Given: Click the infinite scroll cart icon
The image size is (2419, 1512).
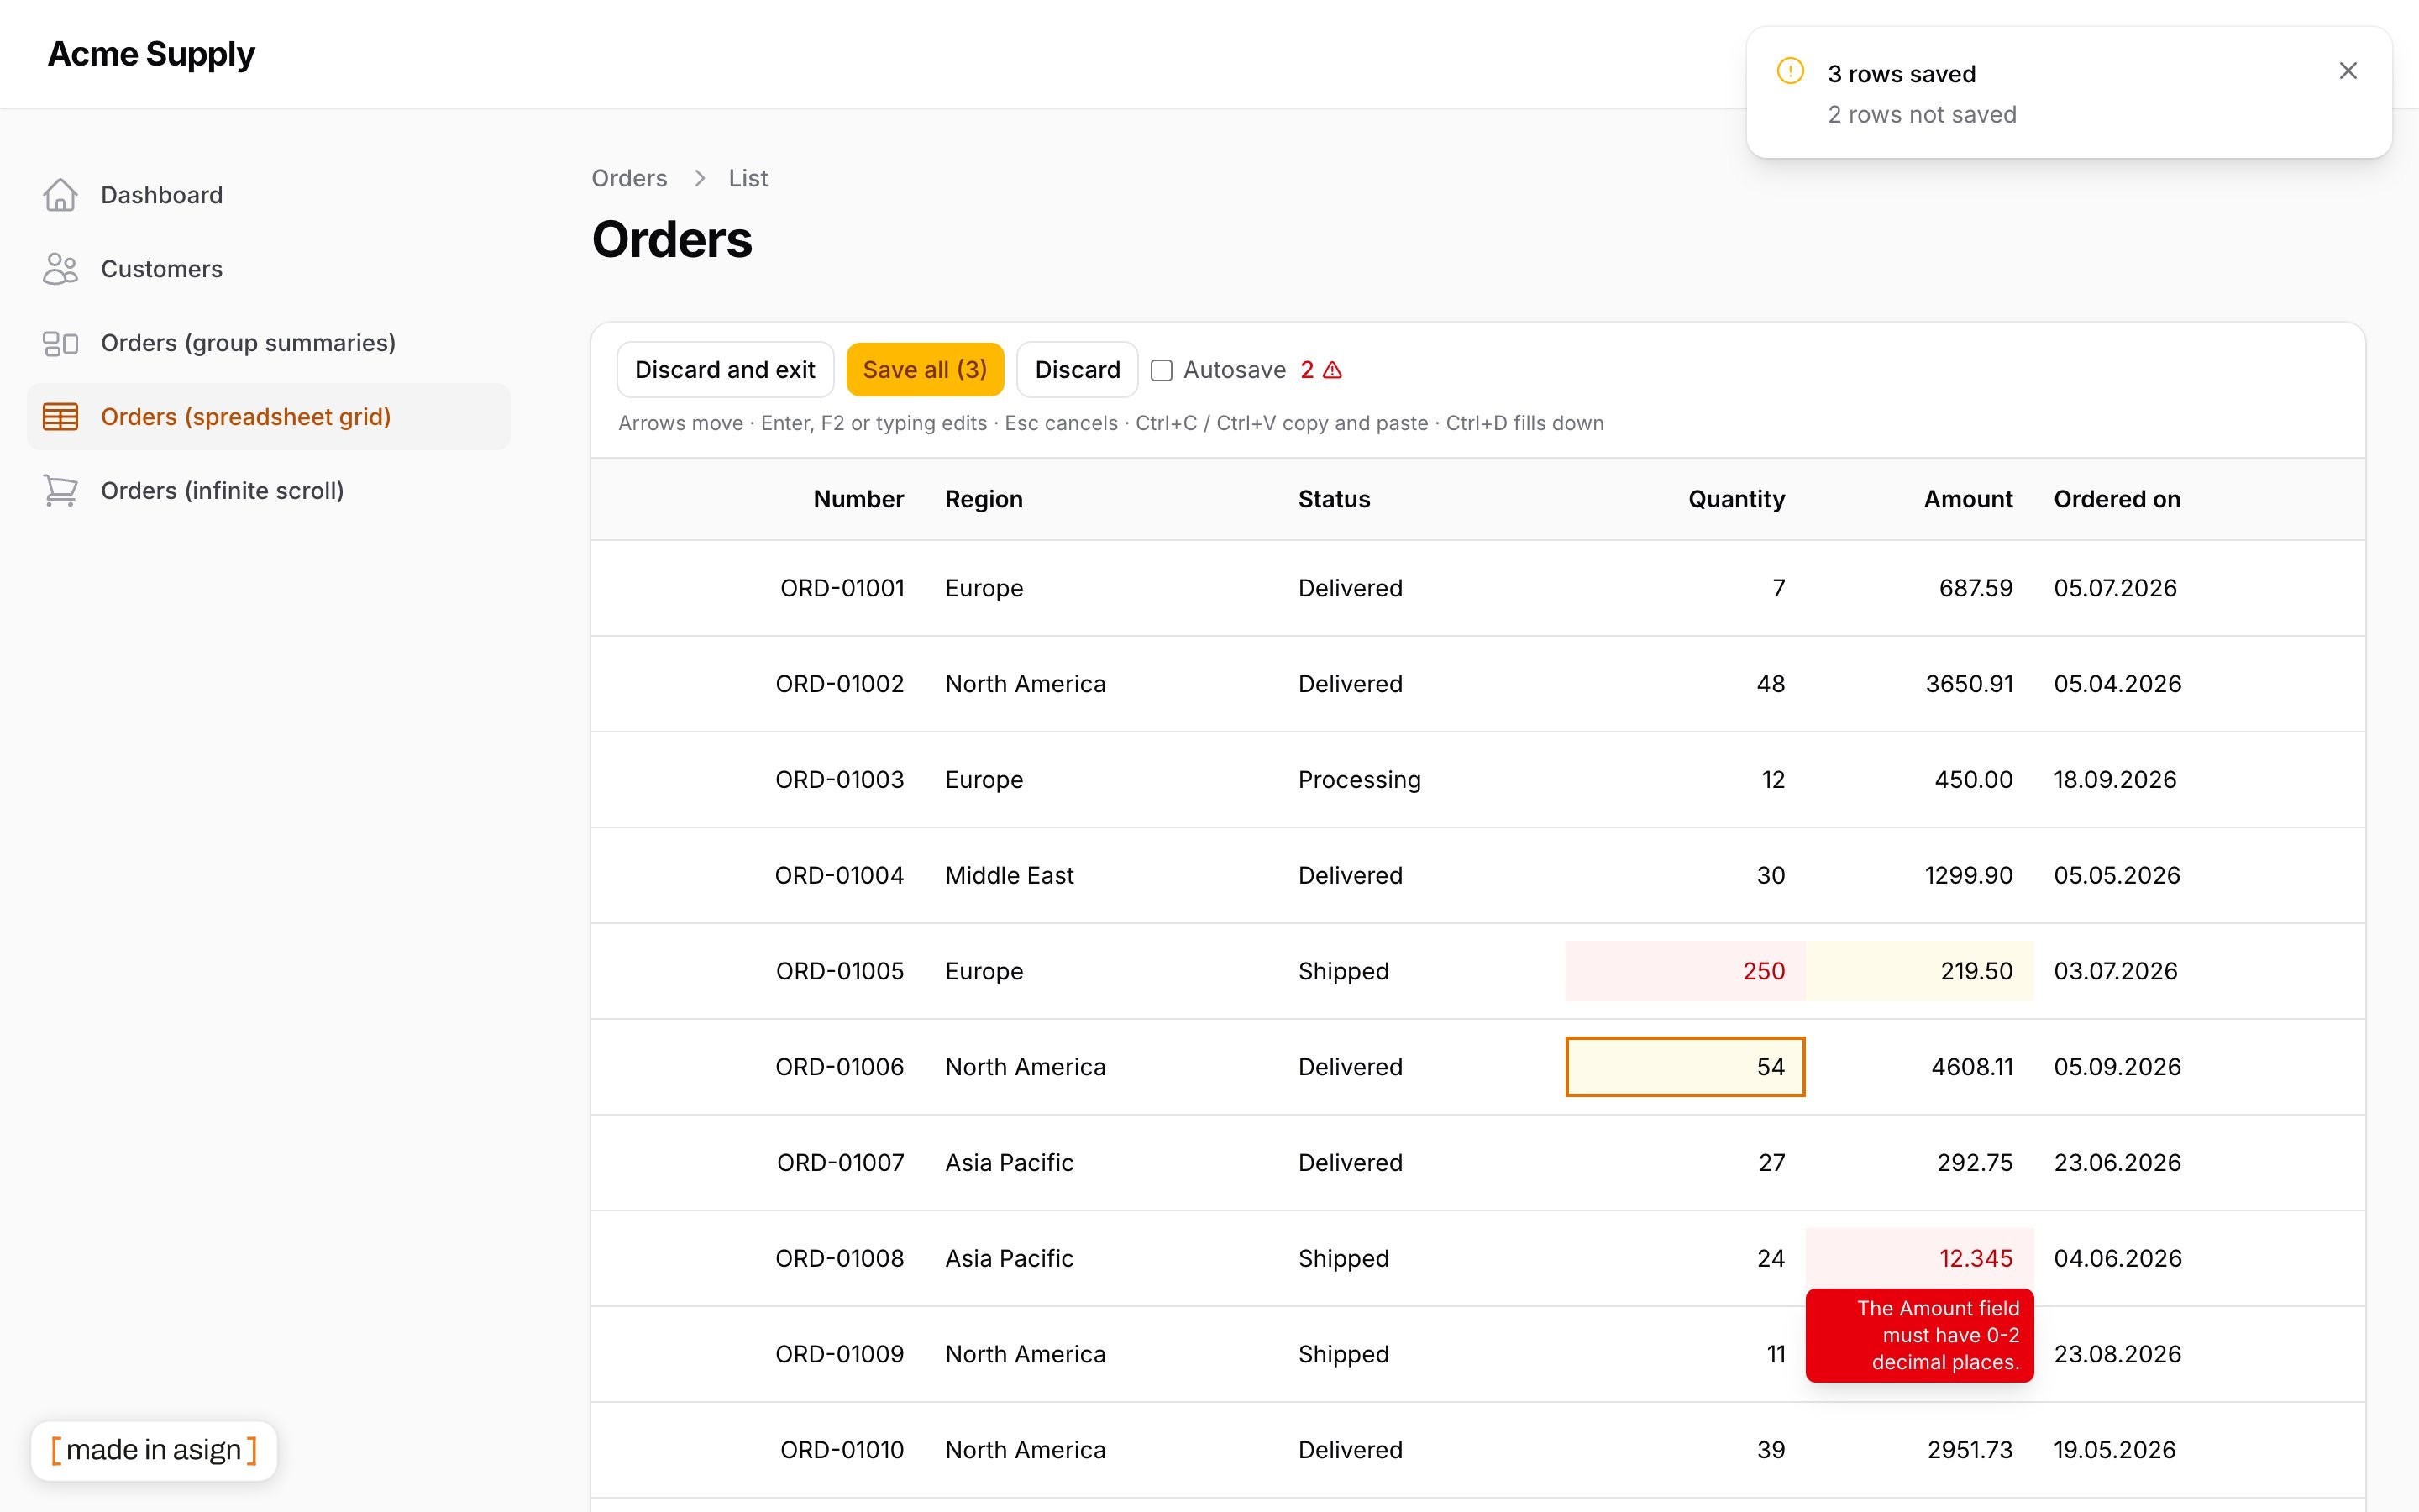Looking at the screenshot, I should pyautogui.click(x=60, y=491).
